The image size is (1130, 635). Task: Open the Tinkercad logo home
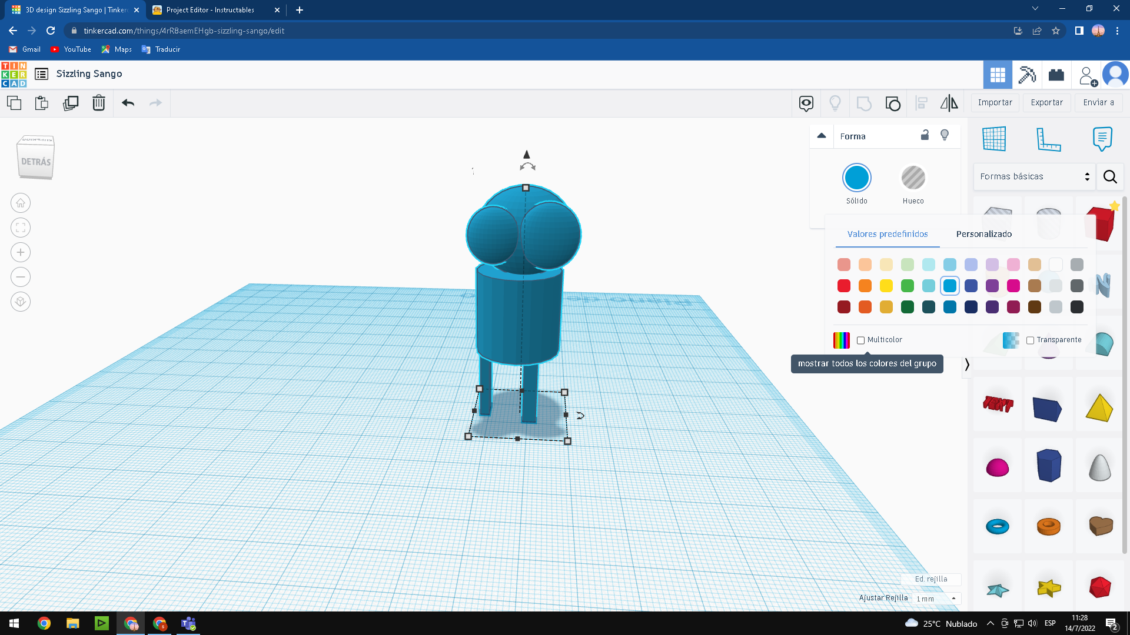[14, 74]
